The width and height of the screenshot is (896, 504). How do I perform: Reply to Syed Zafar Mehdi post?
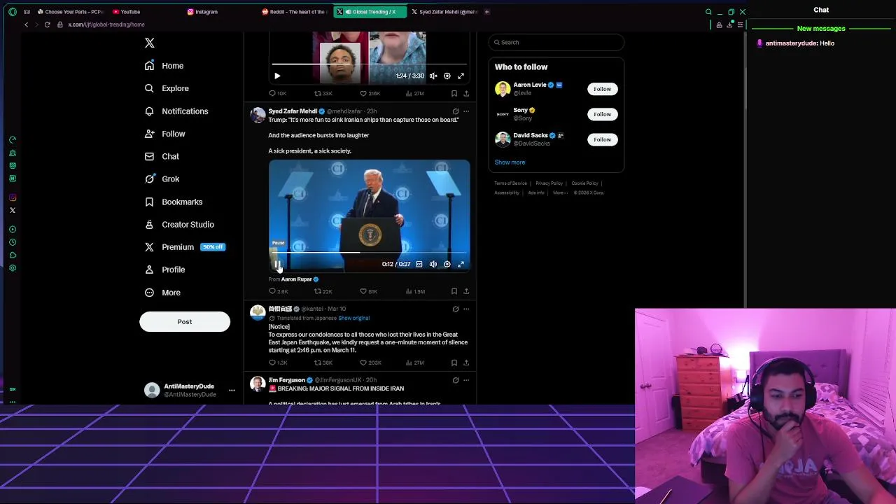(279, 291)
